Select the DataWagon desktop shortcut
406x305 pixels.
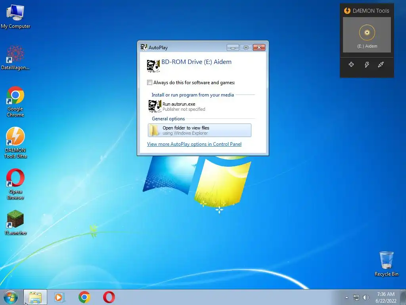[x=15, y=58]
